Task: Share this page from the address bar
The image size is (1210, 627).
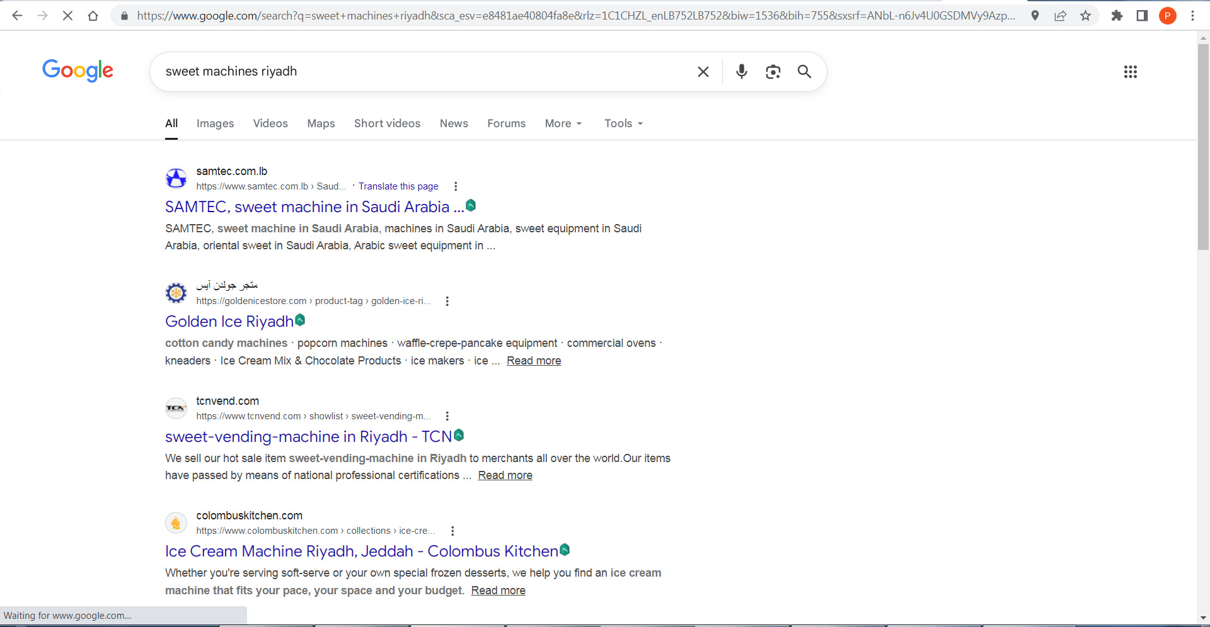Action: pyautogui.click(x=1060, y=16)
